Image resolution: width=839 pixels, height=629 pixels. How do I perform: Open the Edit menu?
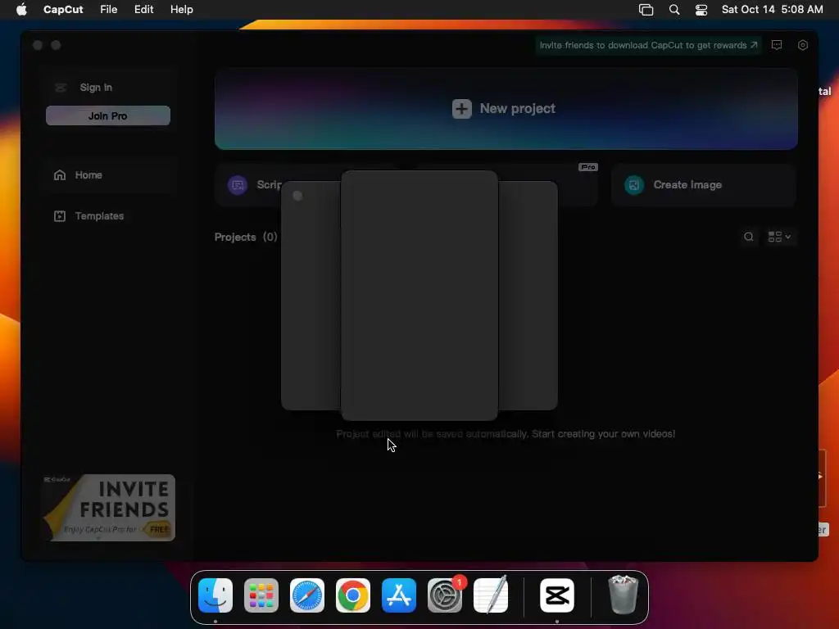click(144, 10)
